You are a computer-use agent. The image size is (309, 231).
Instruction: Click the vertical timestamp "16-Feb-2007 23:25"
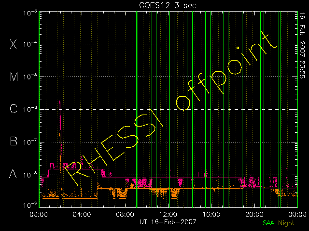pyautogui.click(x=302, y=45)
